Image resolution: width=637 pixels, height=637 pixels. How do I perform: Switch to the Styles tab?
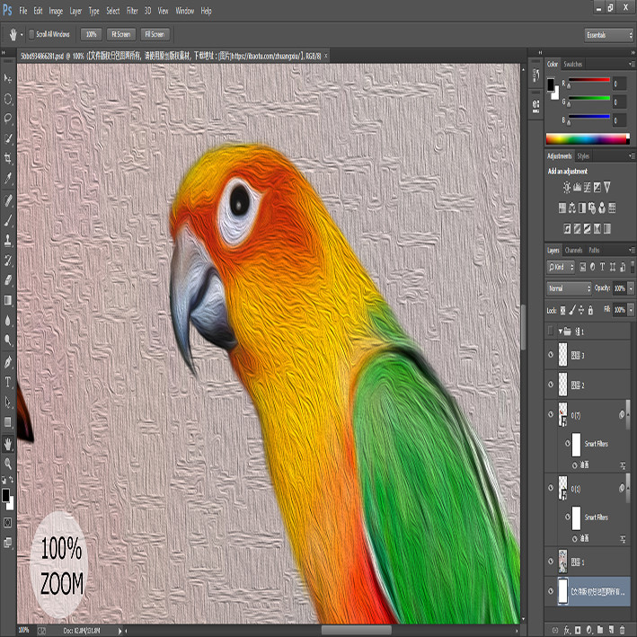pyautogui.click(x=583, y=156)
